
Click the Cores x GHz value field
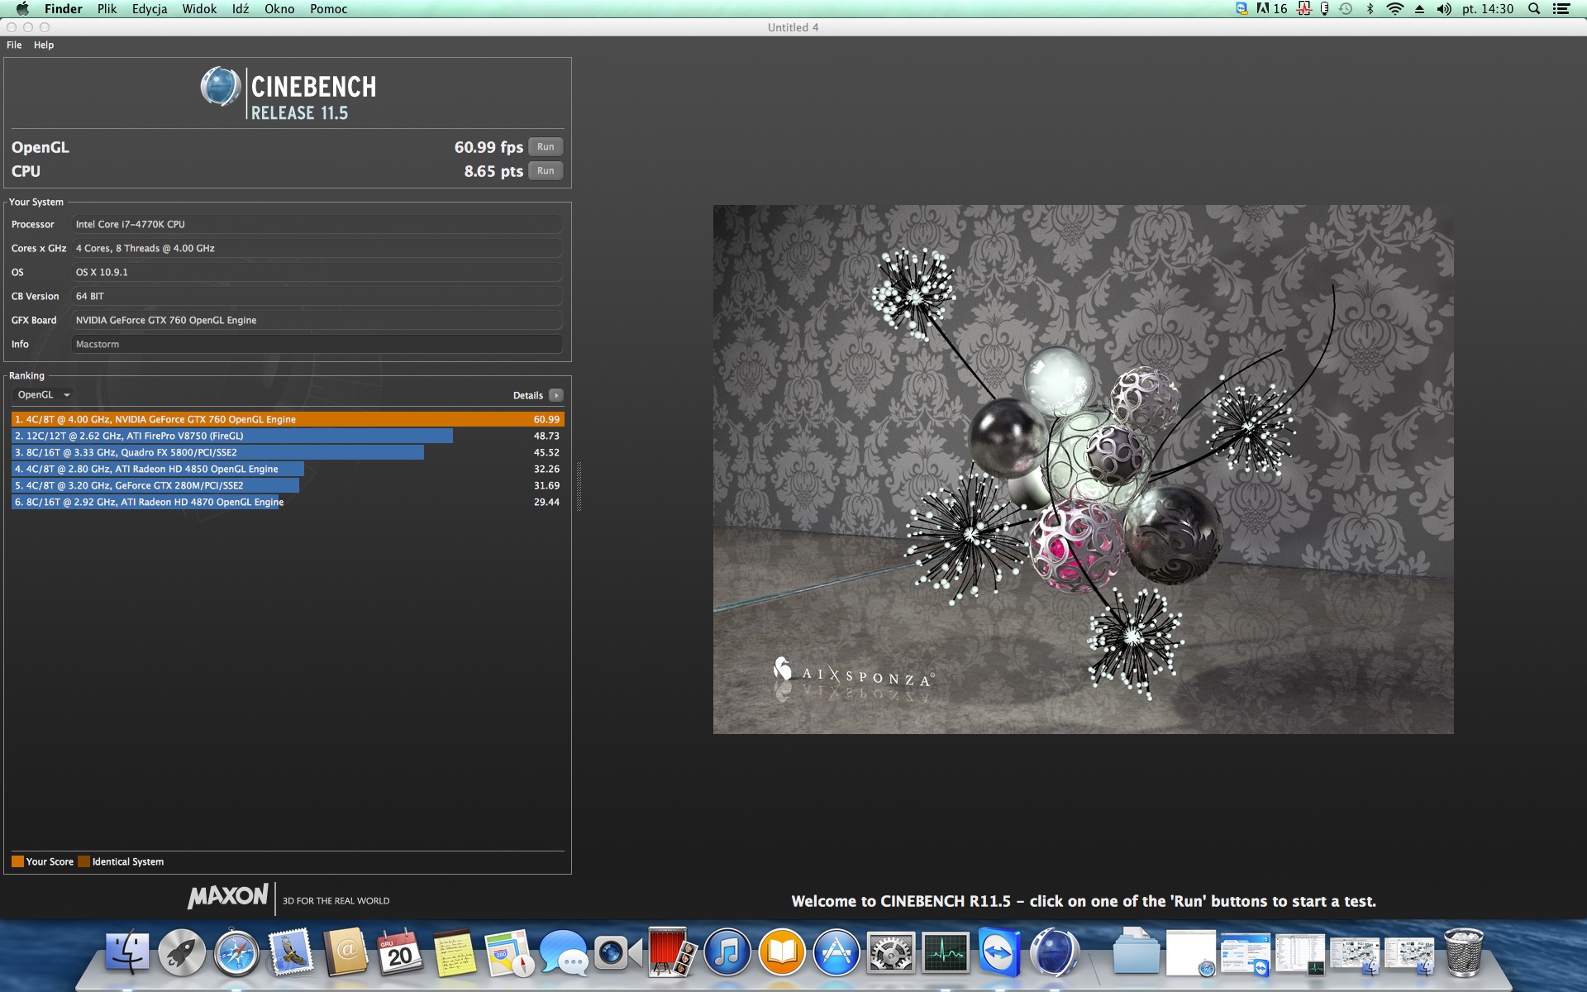(x=317, y=248)
